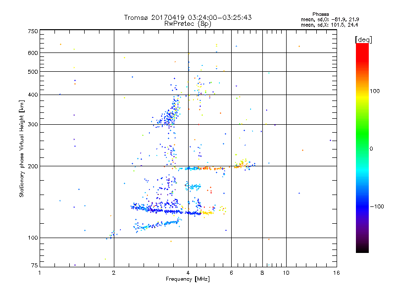
Task: Click the x-axis tick label '16'
Action: (337, 273)
